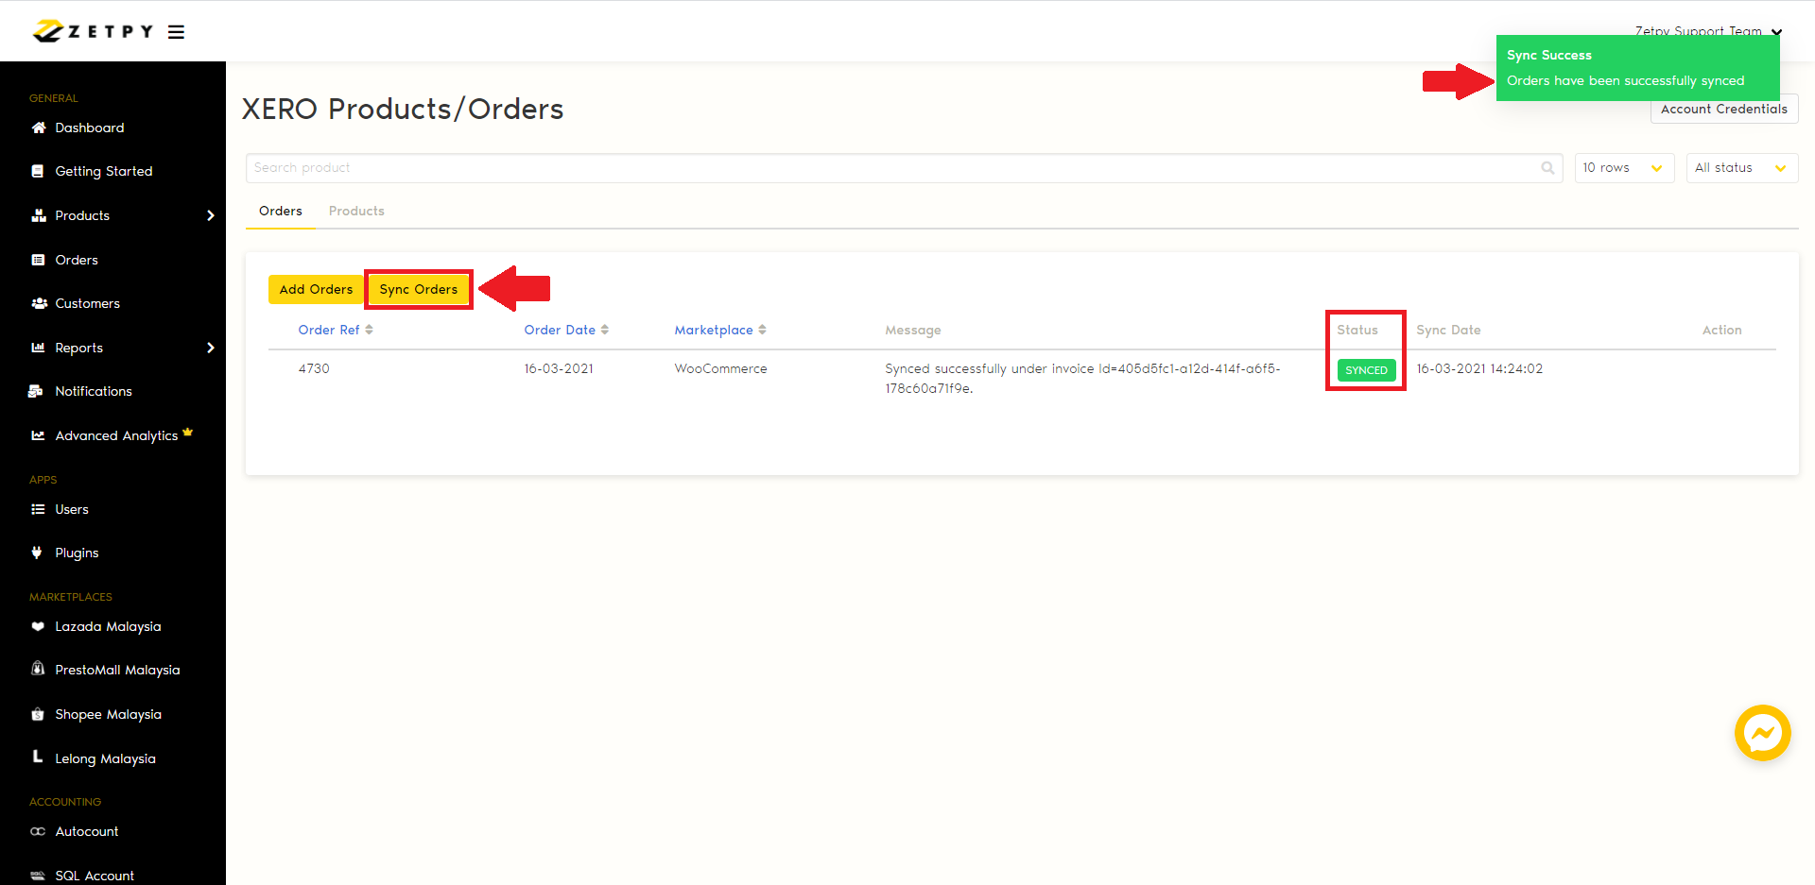
Task: Click the Advanced Analytics chart icon
Action: [x=38, y=435]
